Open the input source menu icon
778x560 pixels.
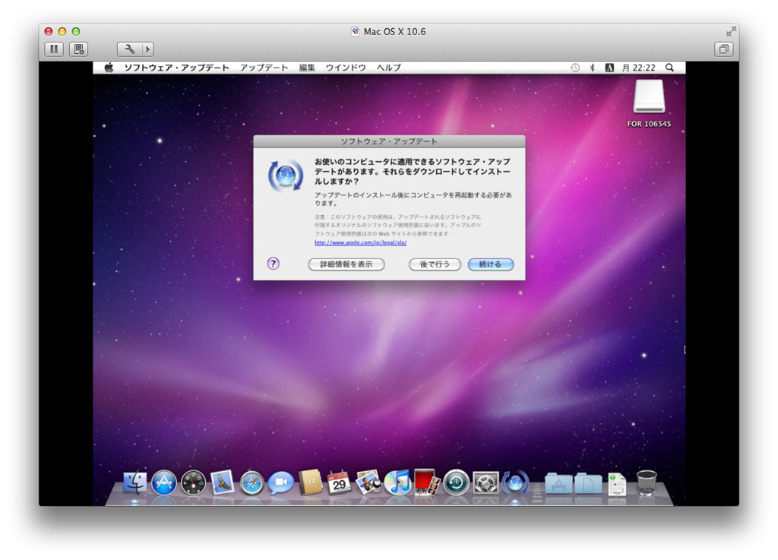point(609,68)
